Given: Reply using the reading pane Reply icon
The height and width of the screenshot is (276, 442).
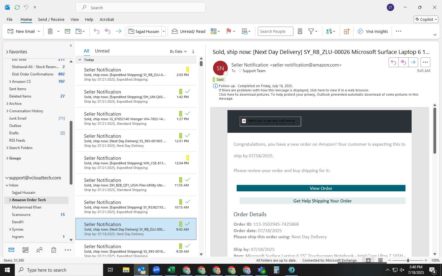Looking at the screenshot, I should pyautogui.click(x=394, y=62).
